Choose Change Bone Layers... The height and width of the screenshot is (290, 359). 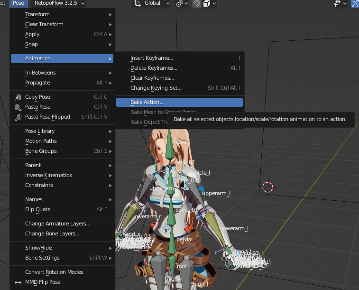[x=62, y=234]
